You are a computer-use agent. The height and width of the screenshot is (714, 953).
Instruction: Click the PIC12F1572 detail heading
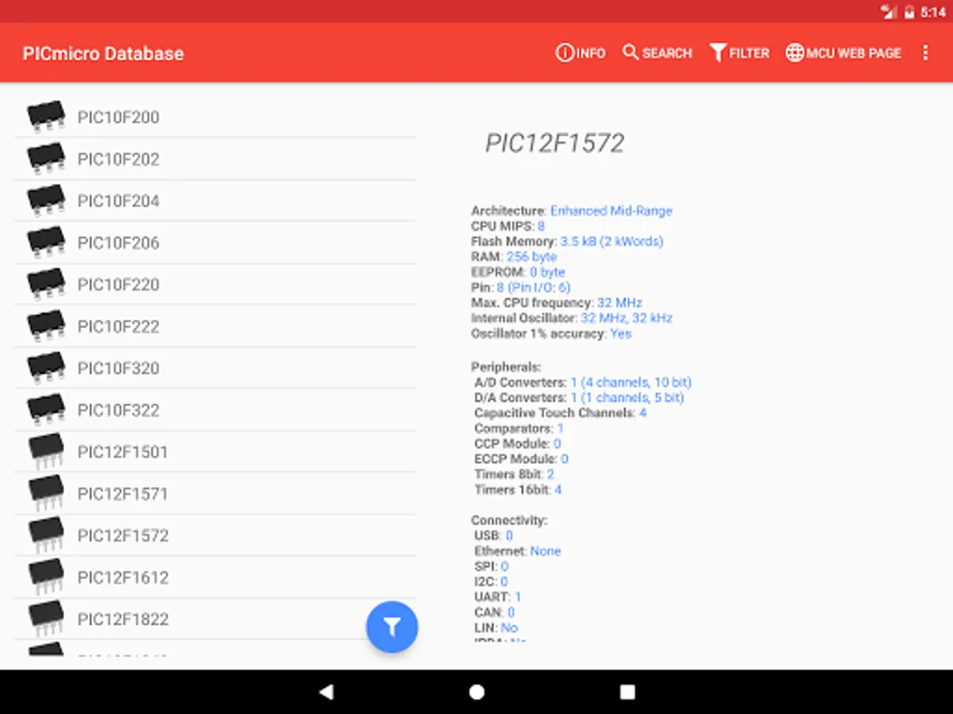(555, 143)
